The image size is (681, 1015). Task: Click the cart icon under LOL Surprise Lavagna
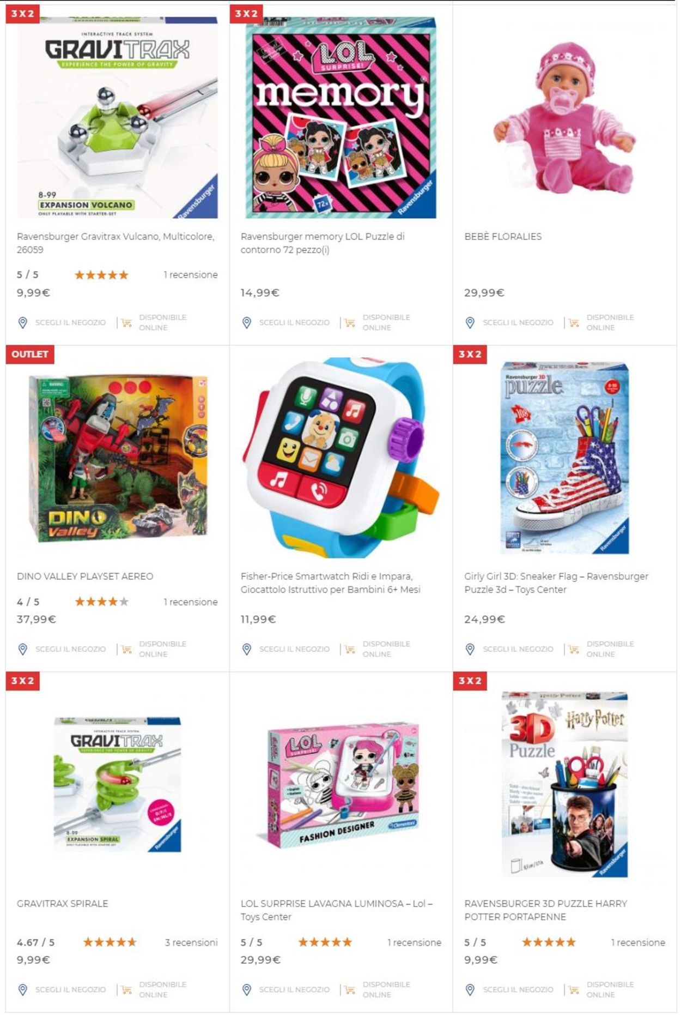pyautogui.click(x=350, y=989)
